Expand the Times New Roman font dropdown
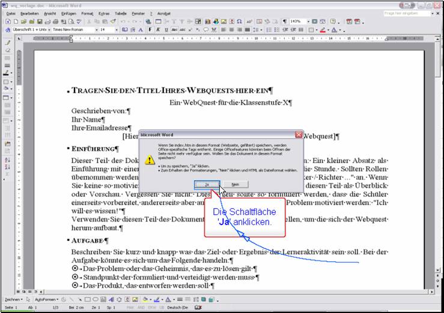This screenshot has height=313, width=444. (x=96, y=29)
